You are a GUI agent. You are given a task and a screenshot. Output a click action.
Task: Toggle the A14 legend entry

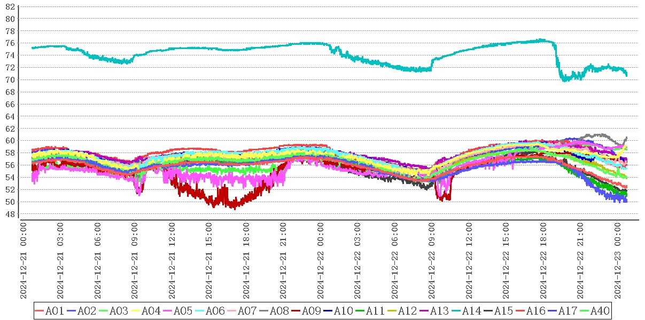pyautogui.click(x=471, y=311)
